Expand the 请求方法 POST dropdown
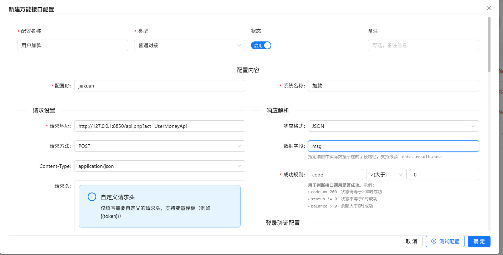The height and width of the screenshot is (255, 503). pos(159,146)
